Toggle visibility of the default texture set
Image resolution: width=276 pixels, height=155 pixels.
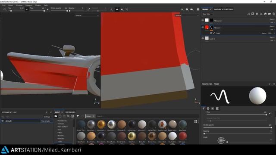point(3,121)
